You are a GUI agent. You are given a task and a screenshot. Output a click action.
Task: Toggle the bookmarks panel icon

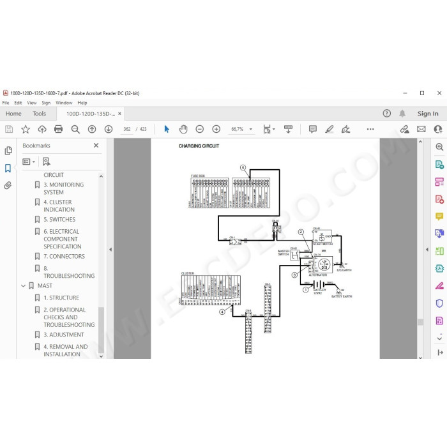pos(8,168)
